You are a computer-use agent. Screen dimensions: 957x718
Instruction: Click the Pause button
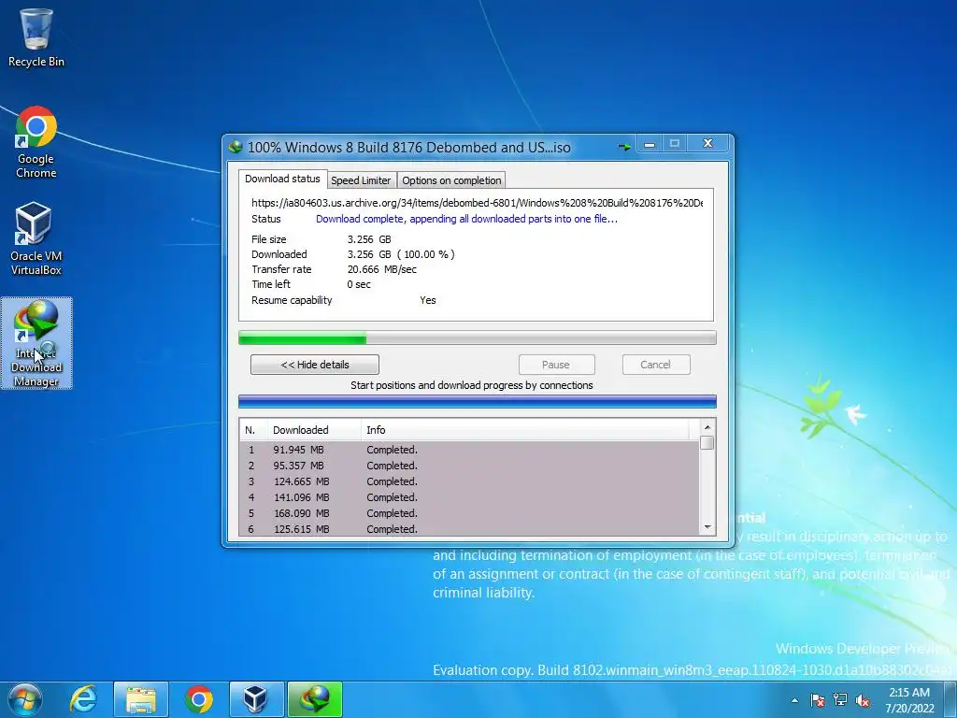(x=557, y=365)
